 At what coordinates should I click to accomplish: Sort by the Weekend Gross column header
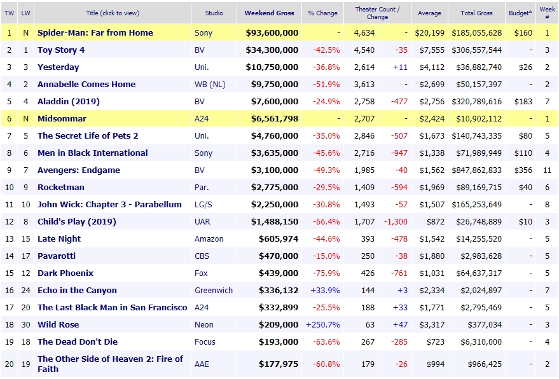tap(269, 13)
